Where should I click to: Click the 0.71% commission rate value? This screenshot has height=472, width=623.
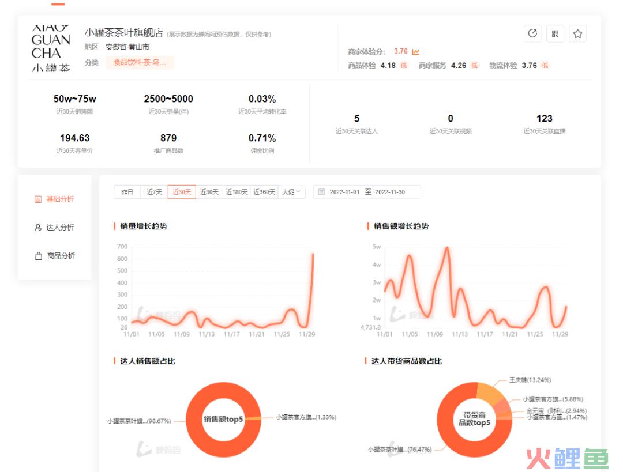pyautogui.click(x=262, y=138)
